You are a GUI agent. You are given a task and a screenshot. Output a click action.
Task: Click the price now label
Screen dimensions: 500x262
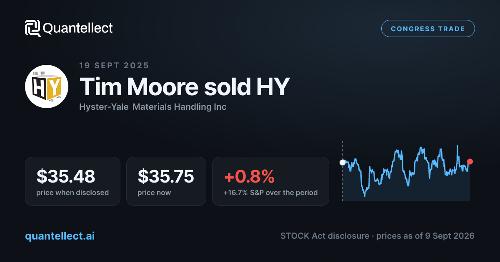click(x=154, y=193)
